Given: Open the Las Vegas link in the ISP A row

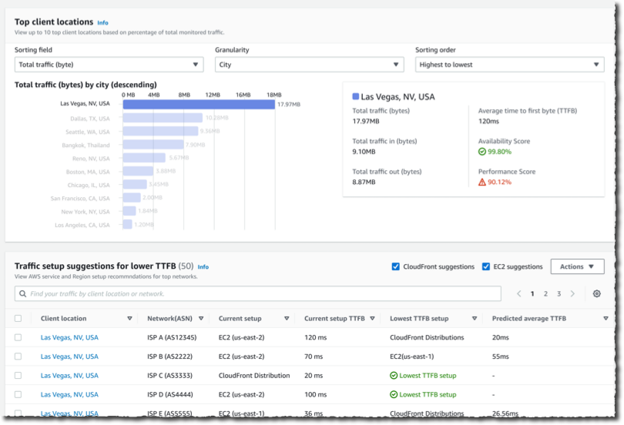Looking at the screenshot, I should coord(69,337).
